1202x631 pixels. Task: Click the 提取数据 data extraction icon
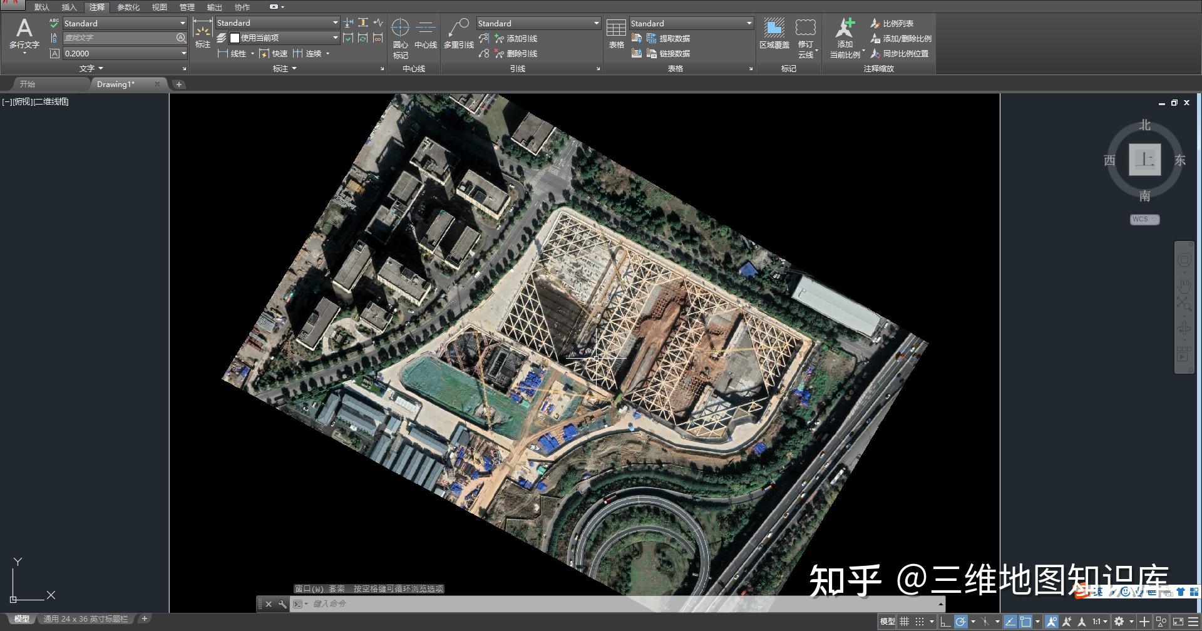coord(651,39)
